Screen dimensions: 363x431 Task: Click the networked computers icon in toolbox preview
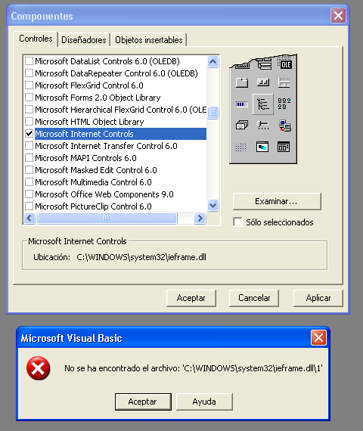(x=284, y=126)
